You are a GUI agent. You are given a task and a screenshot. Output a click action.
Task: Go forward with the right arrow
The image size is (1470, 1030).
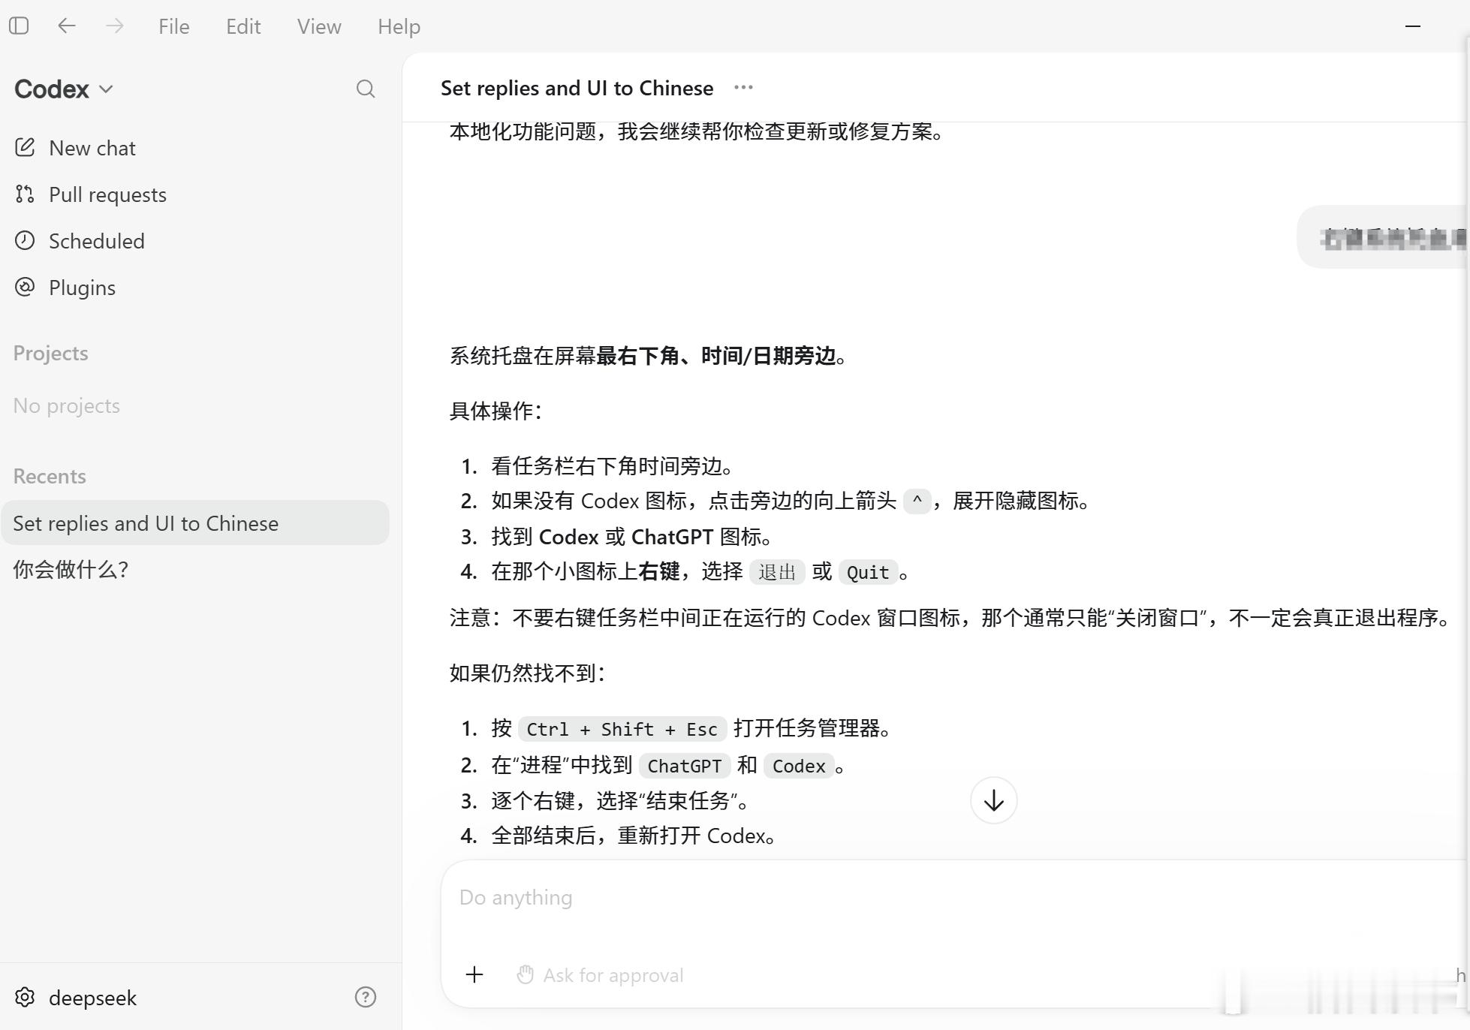pyautogui.click(x=115, y=26)
